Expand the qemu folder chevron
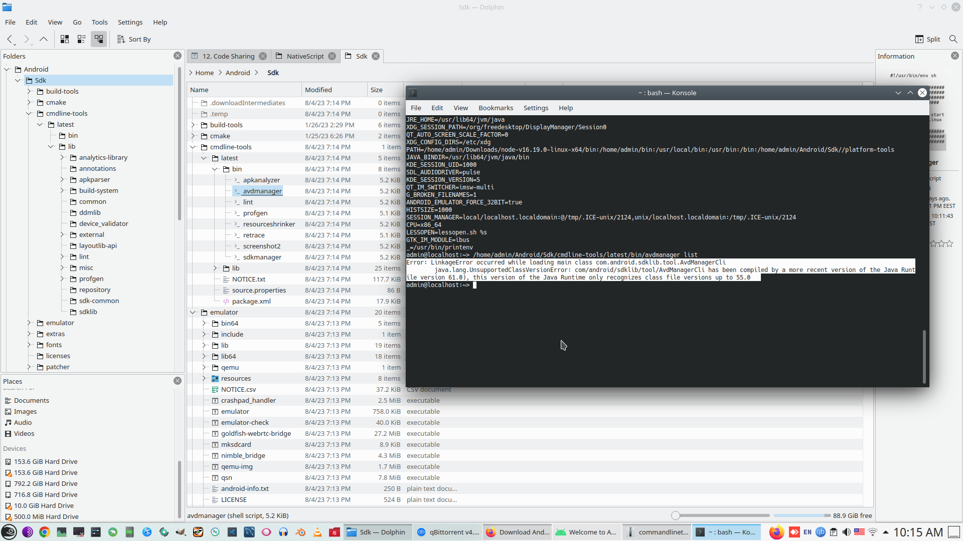Screen dimensions: 963x541 tap(204, 367)
